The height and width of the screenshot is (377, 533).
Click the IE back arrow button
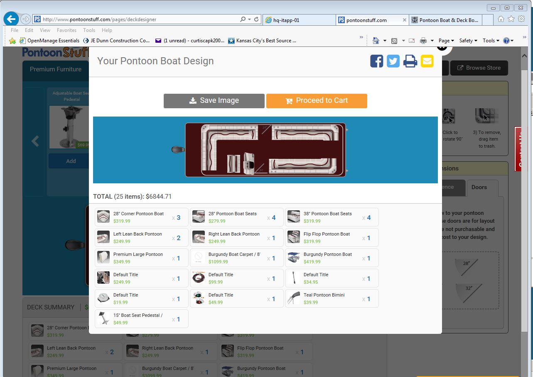[x=11, y=19]
